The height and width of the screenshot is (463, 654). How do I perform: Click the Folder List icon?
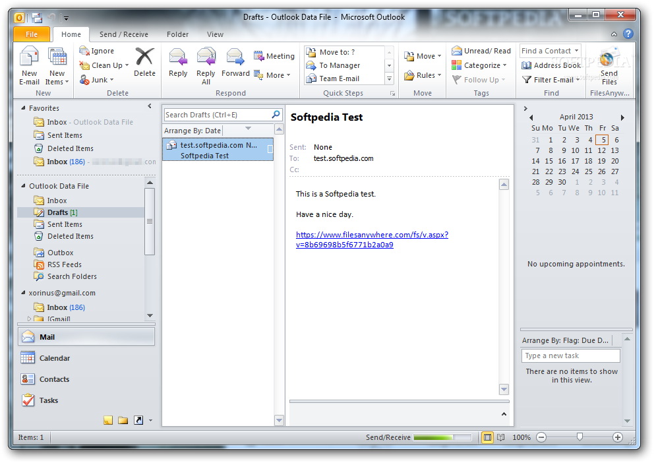coord(123,420)
